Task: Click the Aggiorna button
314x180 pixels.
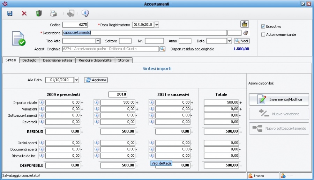Action: click(x=96, y=80)
